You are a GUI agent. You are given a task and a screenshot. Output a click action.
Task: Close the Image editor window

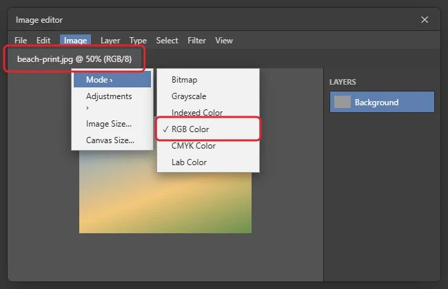[425, 20]
